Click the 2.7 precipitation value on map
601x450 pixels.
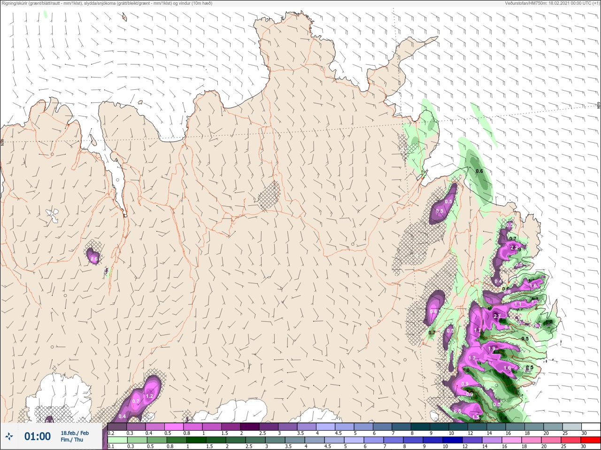tap(497, 316)
